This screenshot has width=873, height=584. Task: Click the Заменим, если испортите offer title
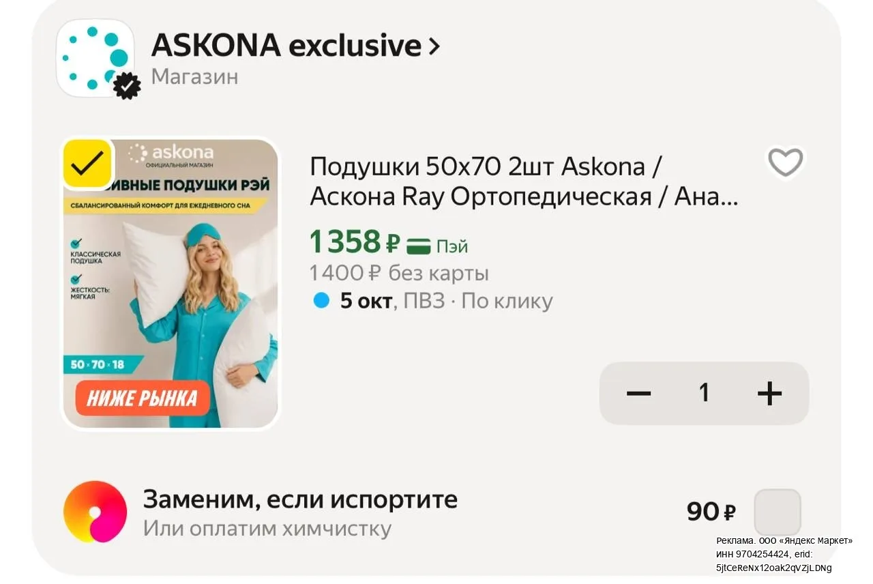[x=300, y=499]
